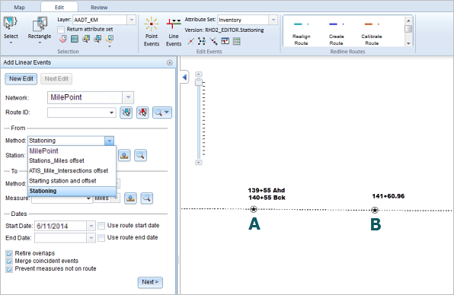Click station marker B on the route
The image size is (454, 295).
(375, 210)
